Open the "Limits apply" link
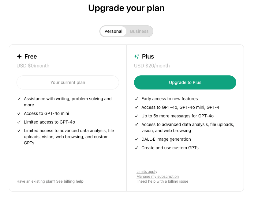The image size is (254, 198). pyautogui.click(x=147, y=172)
